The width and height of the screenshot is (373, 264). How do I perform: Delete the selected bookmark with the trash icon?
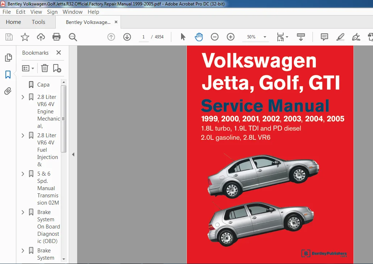click(45, 68)
